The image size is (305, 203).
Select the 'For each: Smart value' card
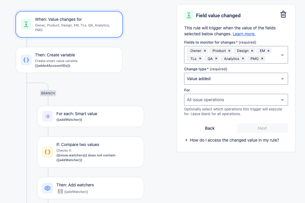pos(91,116)
